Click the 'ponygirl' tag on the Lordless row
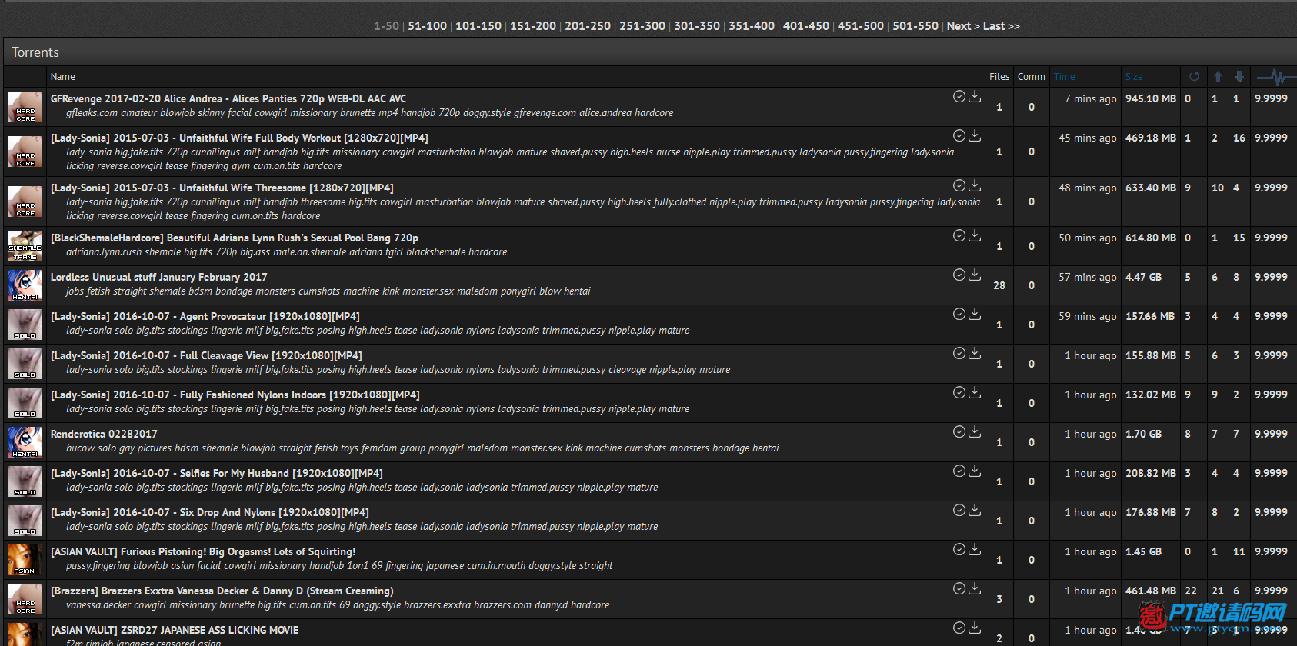1297x646 pixels. pos(518,291)
